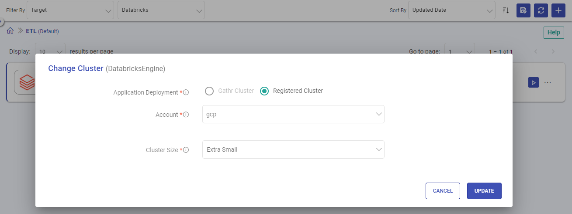Screen dimensions: 572x214
Task: Open the three-dot more options menu
Action: pos(548,82)
